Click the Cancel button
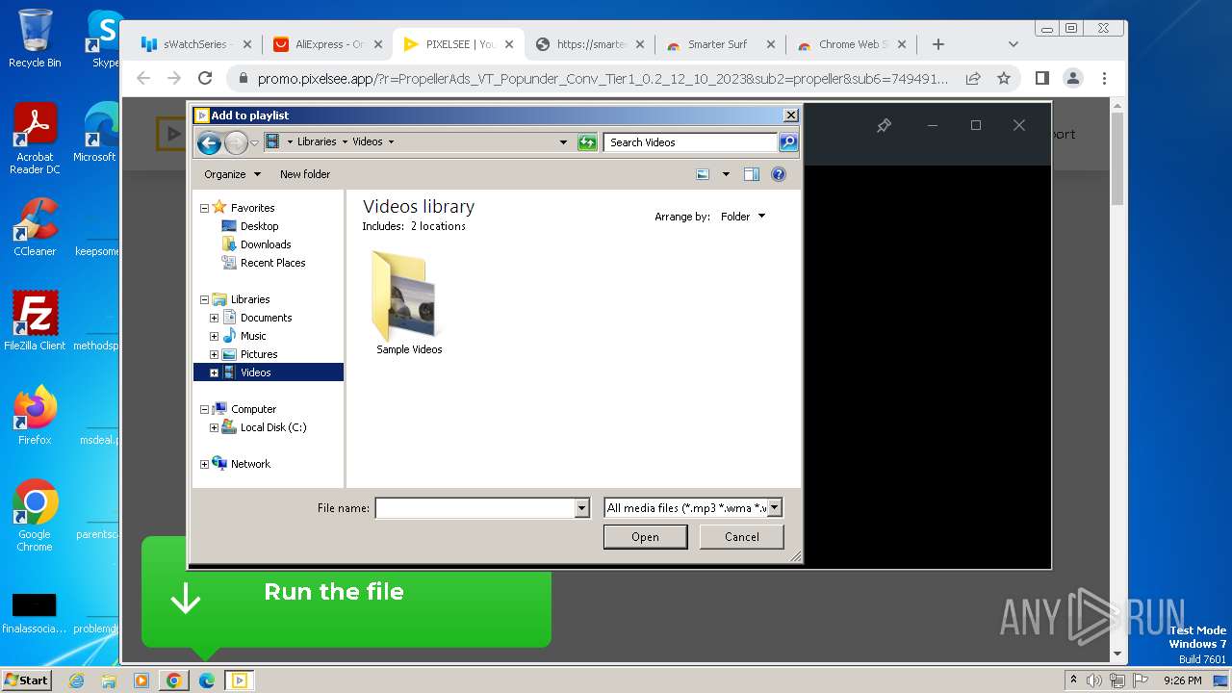Viewport: 1232px width, 693px height. [x=741, y=537]
